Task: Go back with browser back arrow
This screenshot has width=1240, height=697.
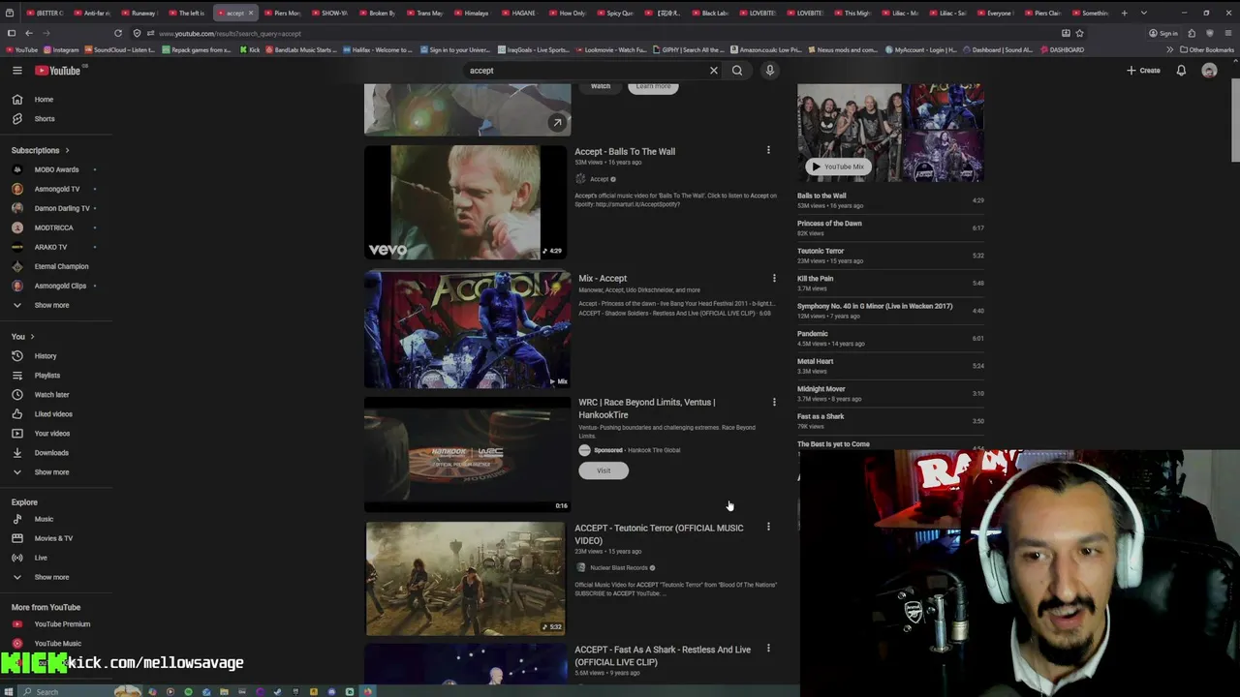Action: pyautogui.click(x=29, y=33)
